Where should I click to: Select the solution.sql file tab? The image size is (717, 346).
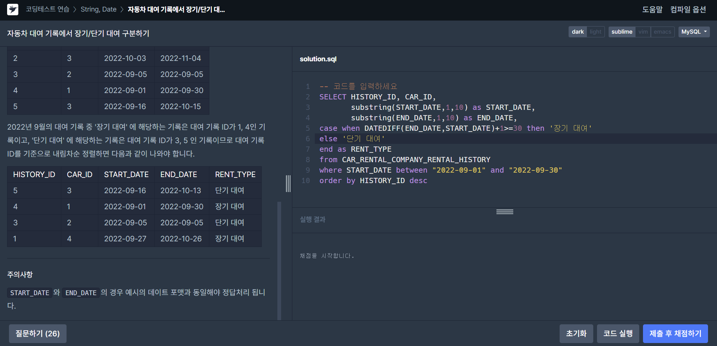(318, 59)
